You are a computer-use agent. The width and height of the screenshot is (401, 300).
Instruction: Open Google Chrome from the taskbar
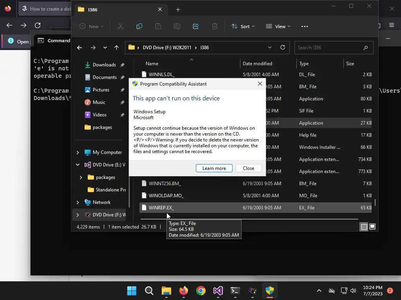coord(201,291)
